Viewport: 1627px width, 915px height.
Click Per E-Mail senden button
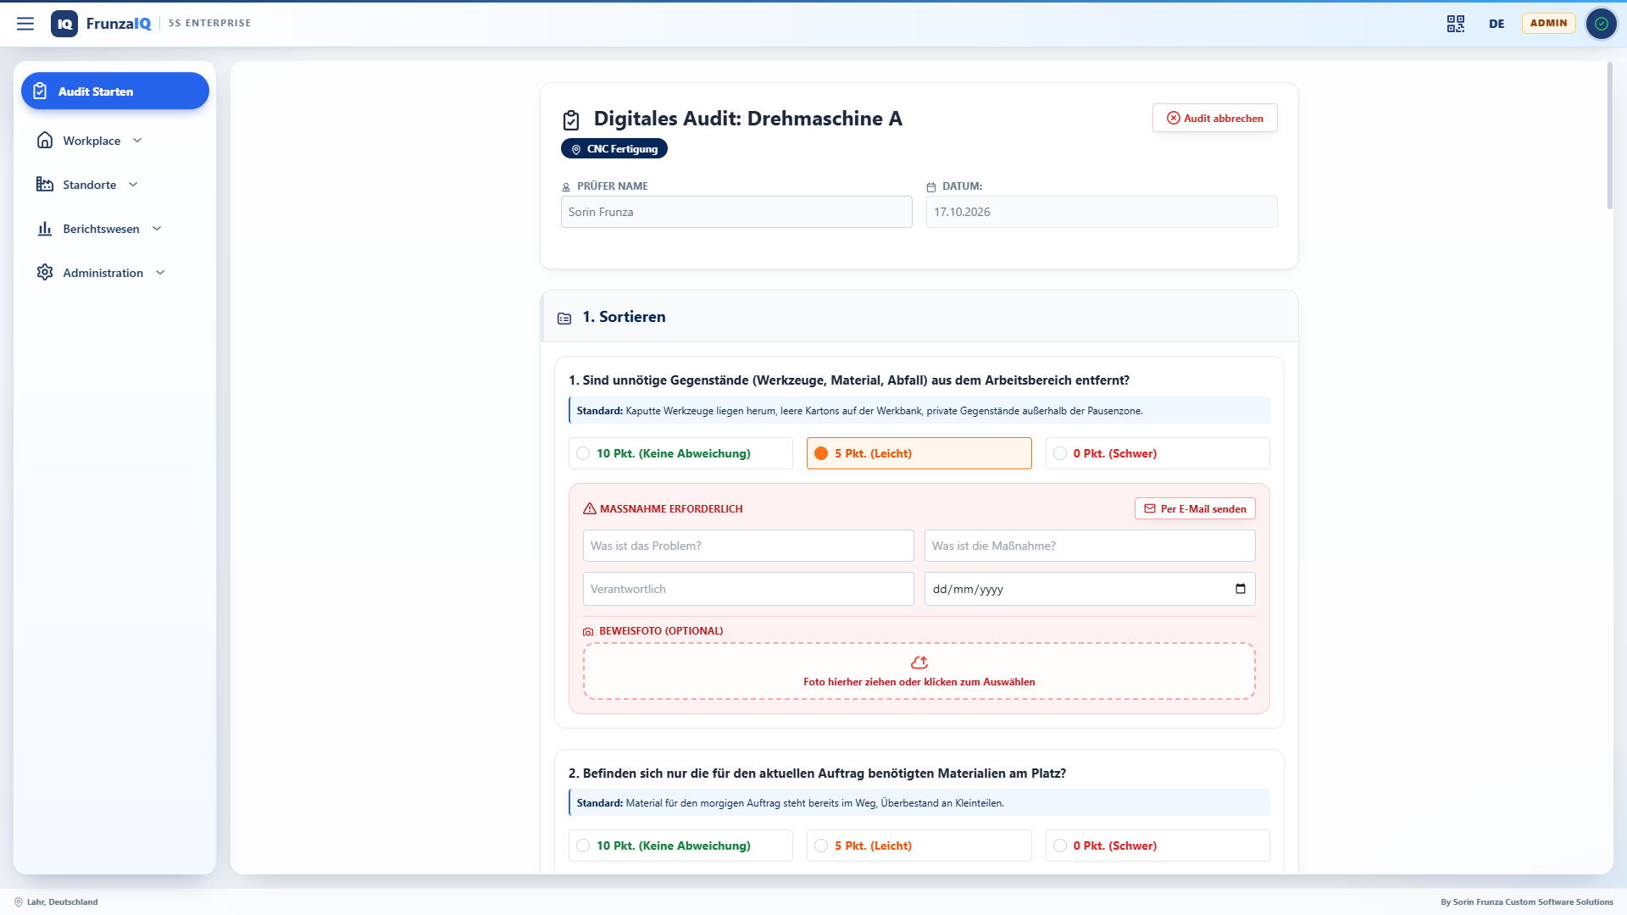pyautogui.click(x=1195, y=508)
